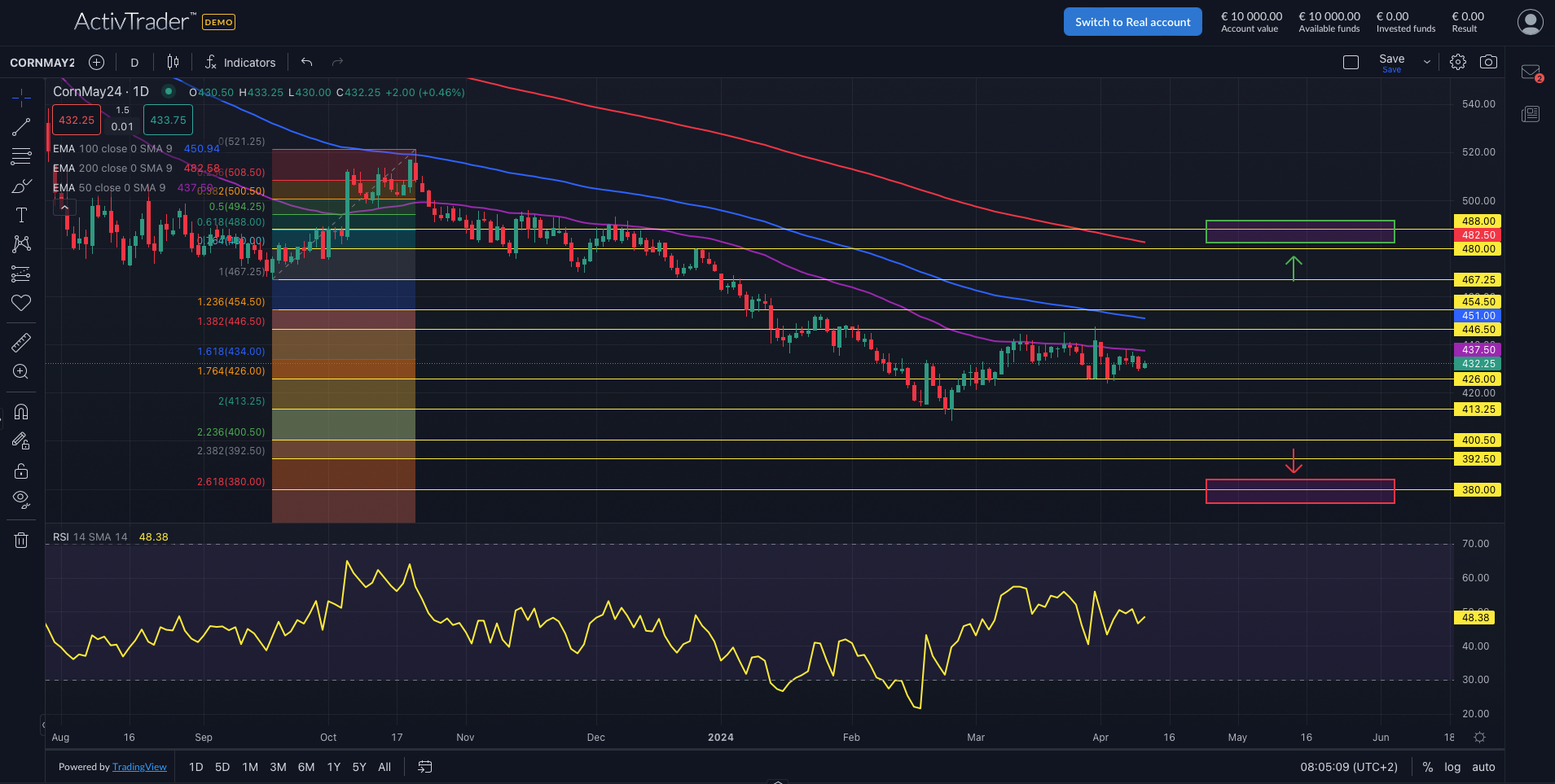Viewport: 1555px width, 784px height.
Task: Hide all drawings with the eye icon
Action: pos(21,498)
